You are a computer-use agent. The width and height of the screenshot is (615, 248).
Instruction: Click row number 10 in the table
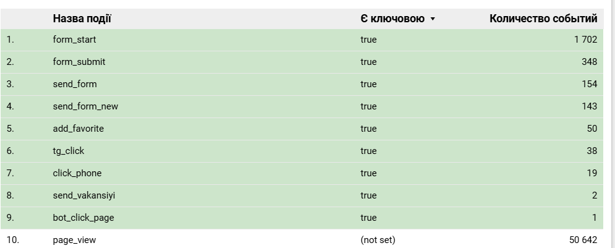[13, 240]
